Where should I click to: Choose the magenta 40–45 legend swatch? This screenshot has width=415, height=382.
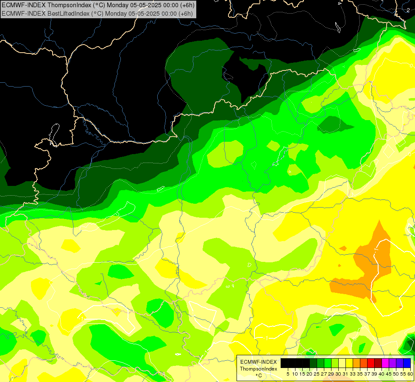[x=385, y=363]
